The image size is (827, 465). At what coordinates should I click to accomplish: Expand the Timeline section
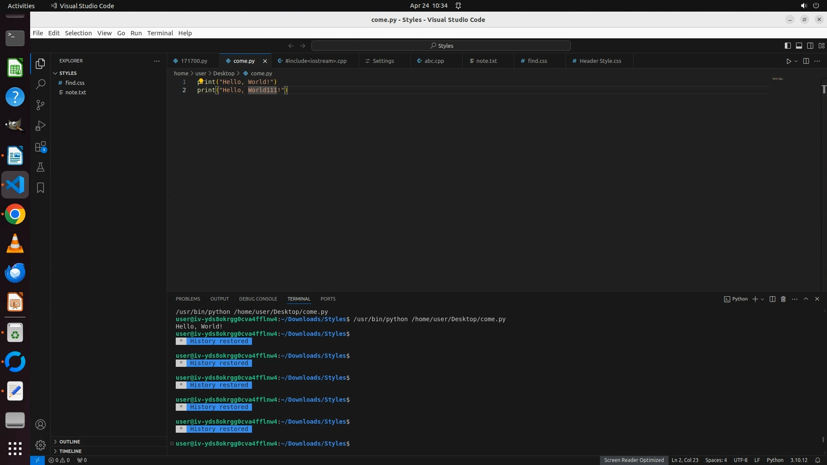(70, 451)
